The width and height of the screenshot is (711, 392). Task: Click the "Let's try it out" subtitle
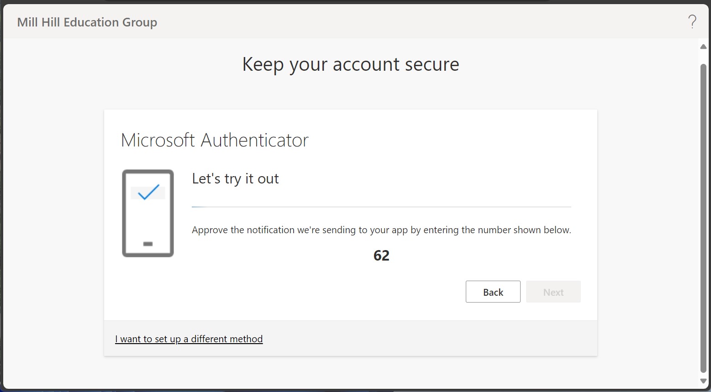point(235,178)
